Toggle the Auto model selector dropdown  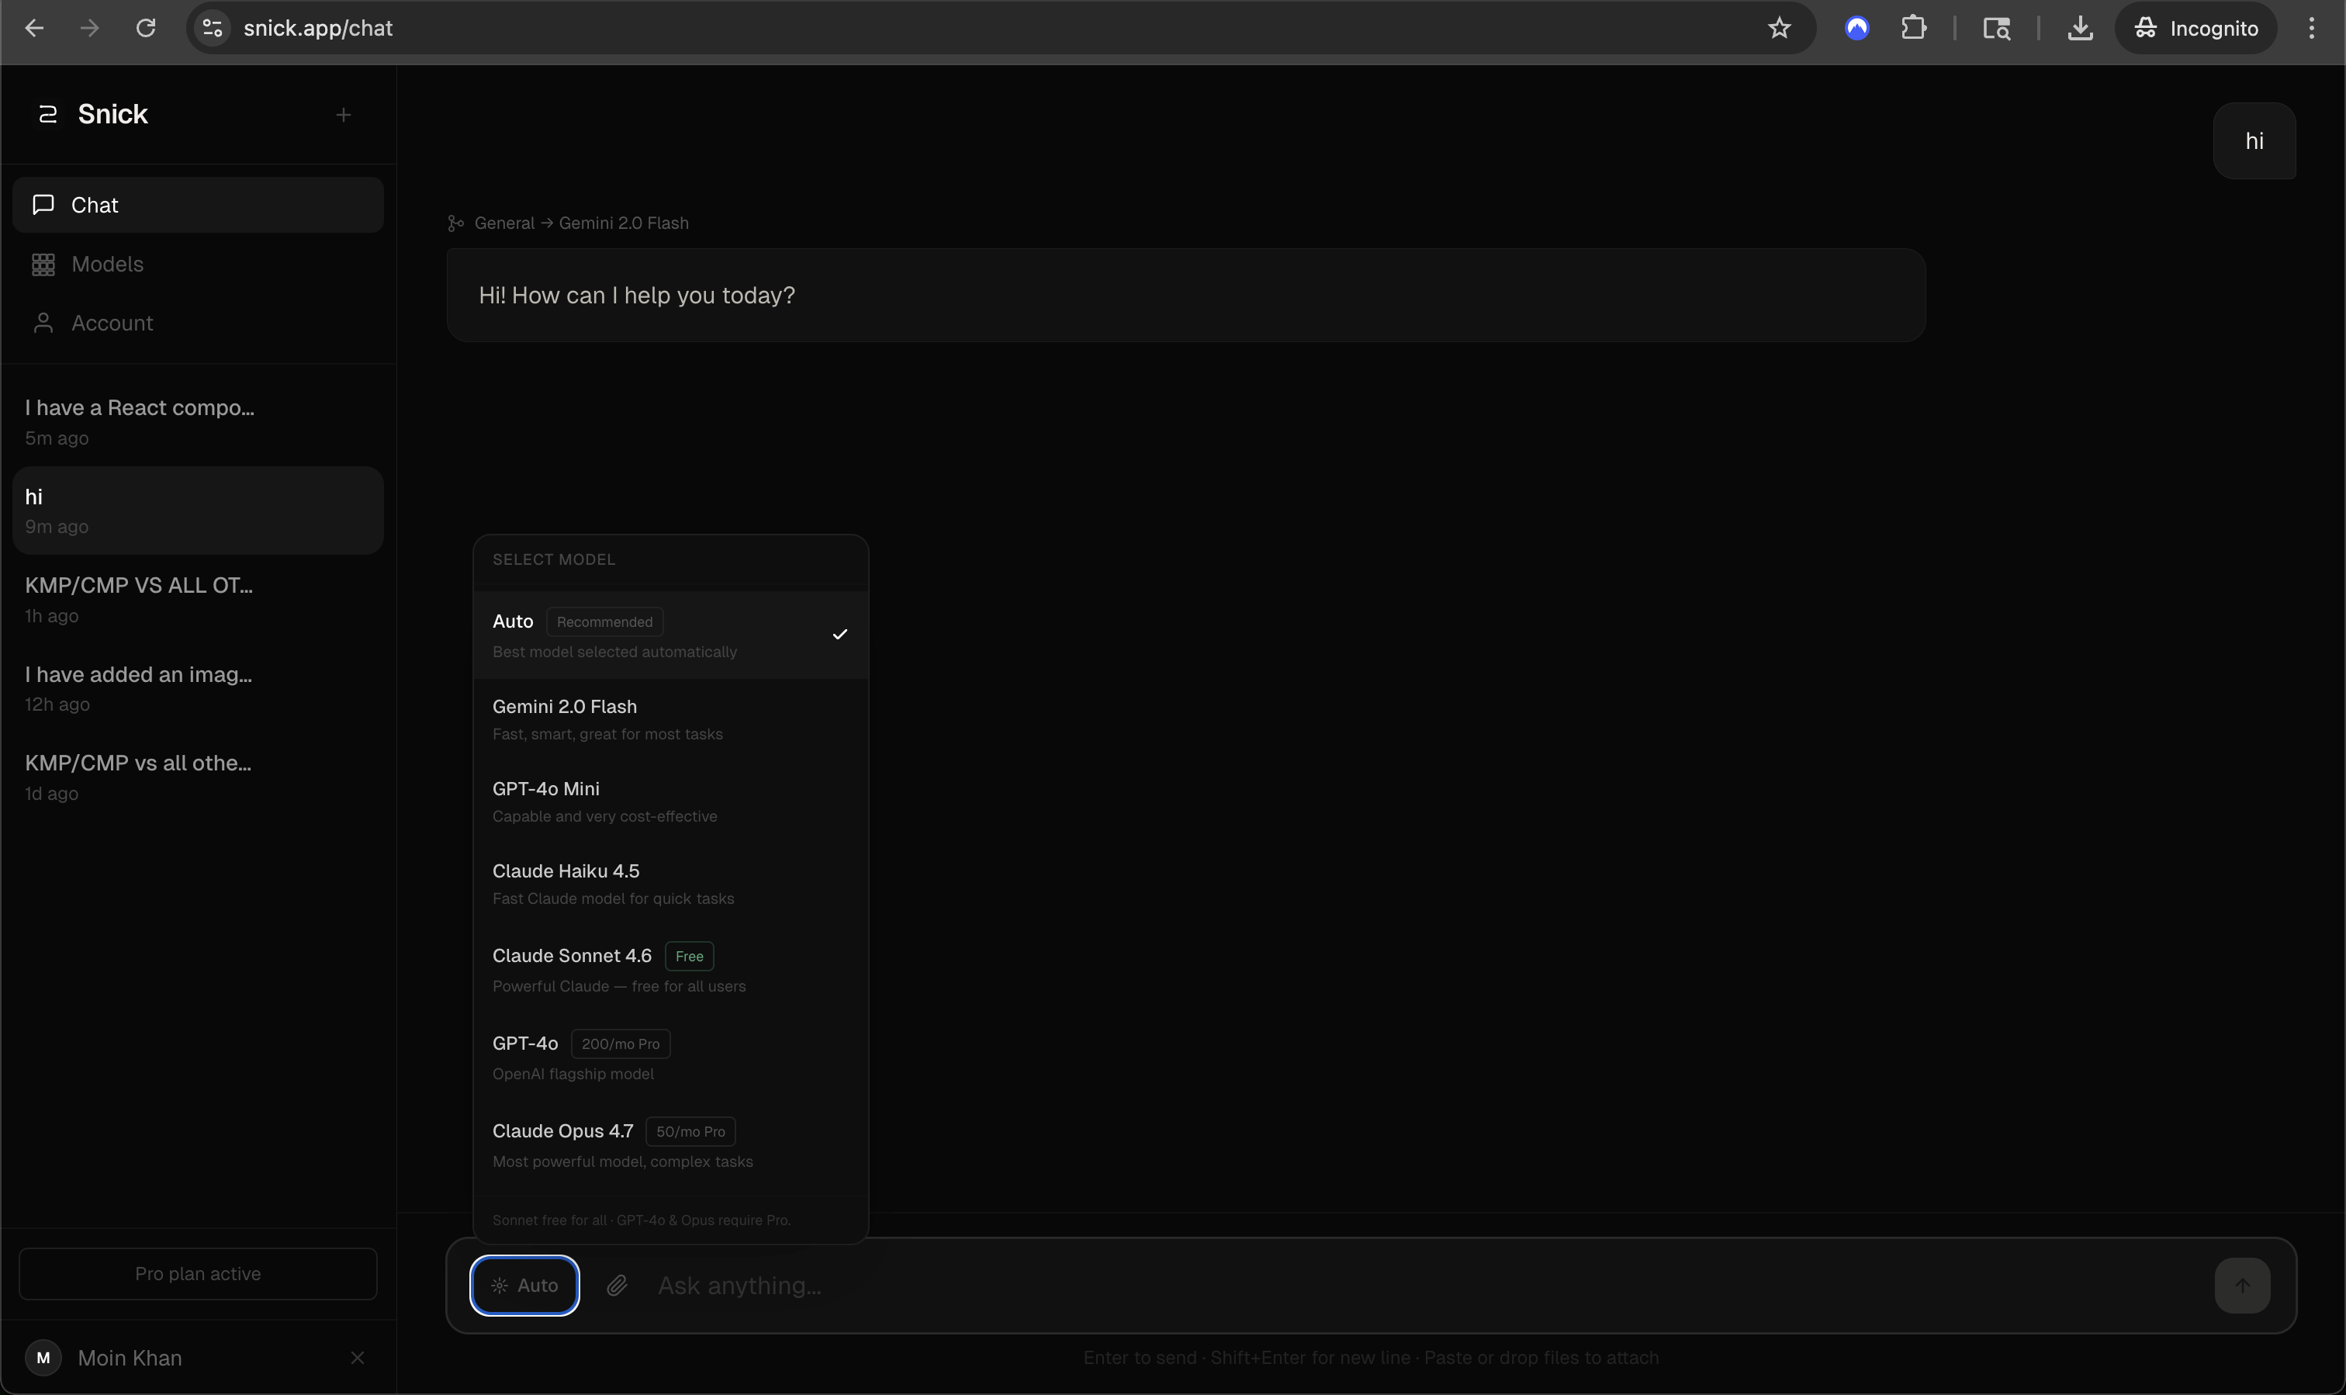(524, 1285)
